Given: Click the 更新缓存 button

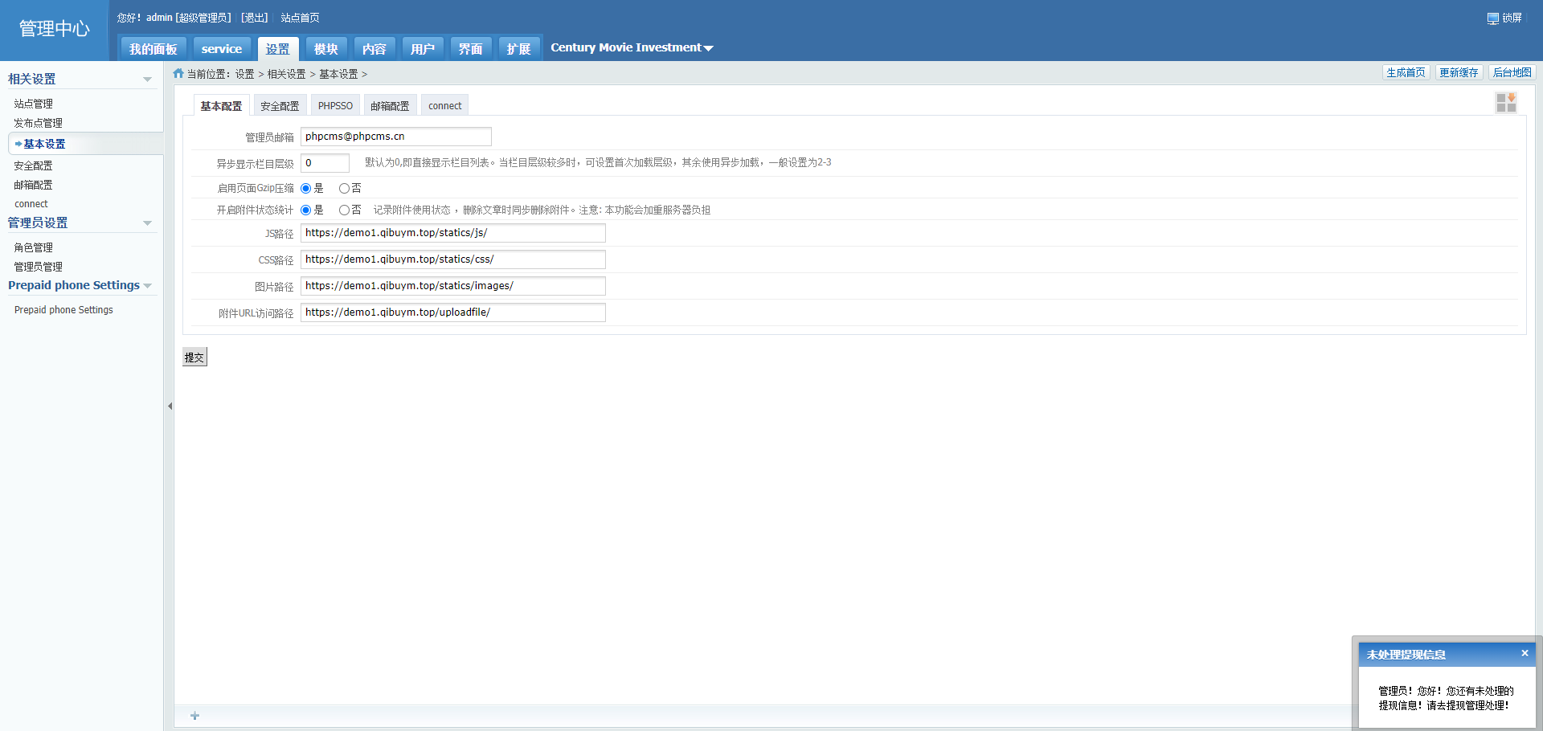Looking at the screenshot, I should 1459,72.
